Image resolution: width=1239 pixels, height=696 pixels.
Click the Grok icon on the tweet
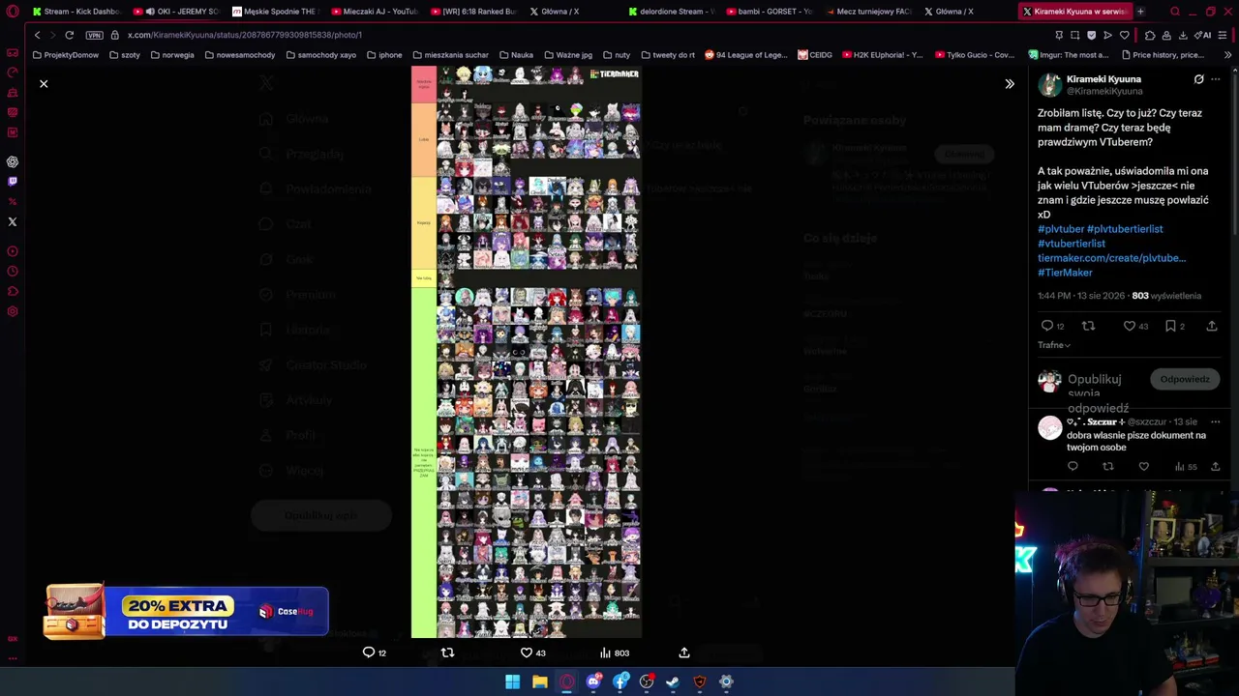(1198, 79)
